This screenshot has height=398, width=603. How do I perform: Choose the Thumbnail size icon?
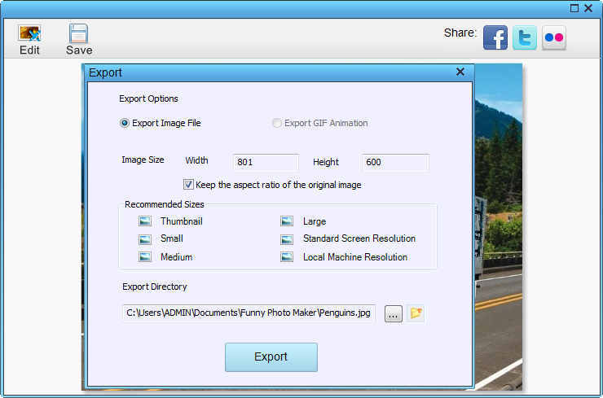click(145, 221)
